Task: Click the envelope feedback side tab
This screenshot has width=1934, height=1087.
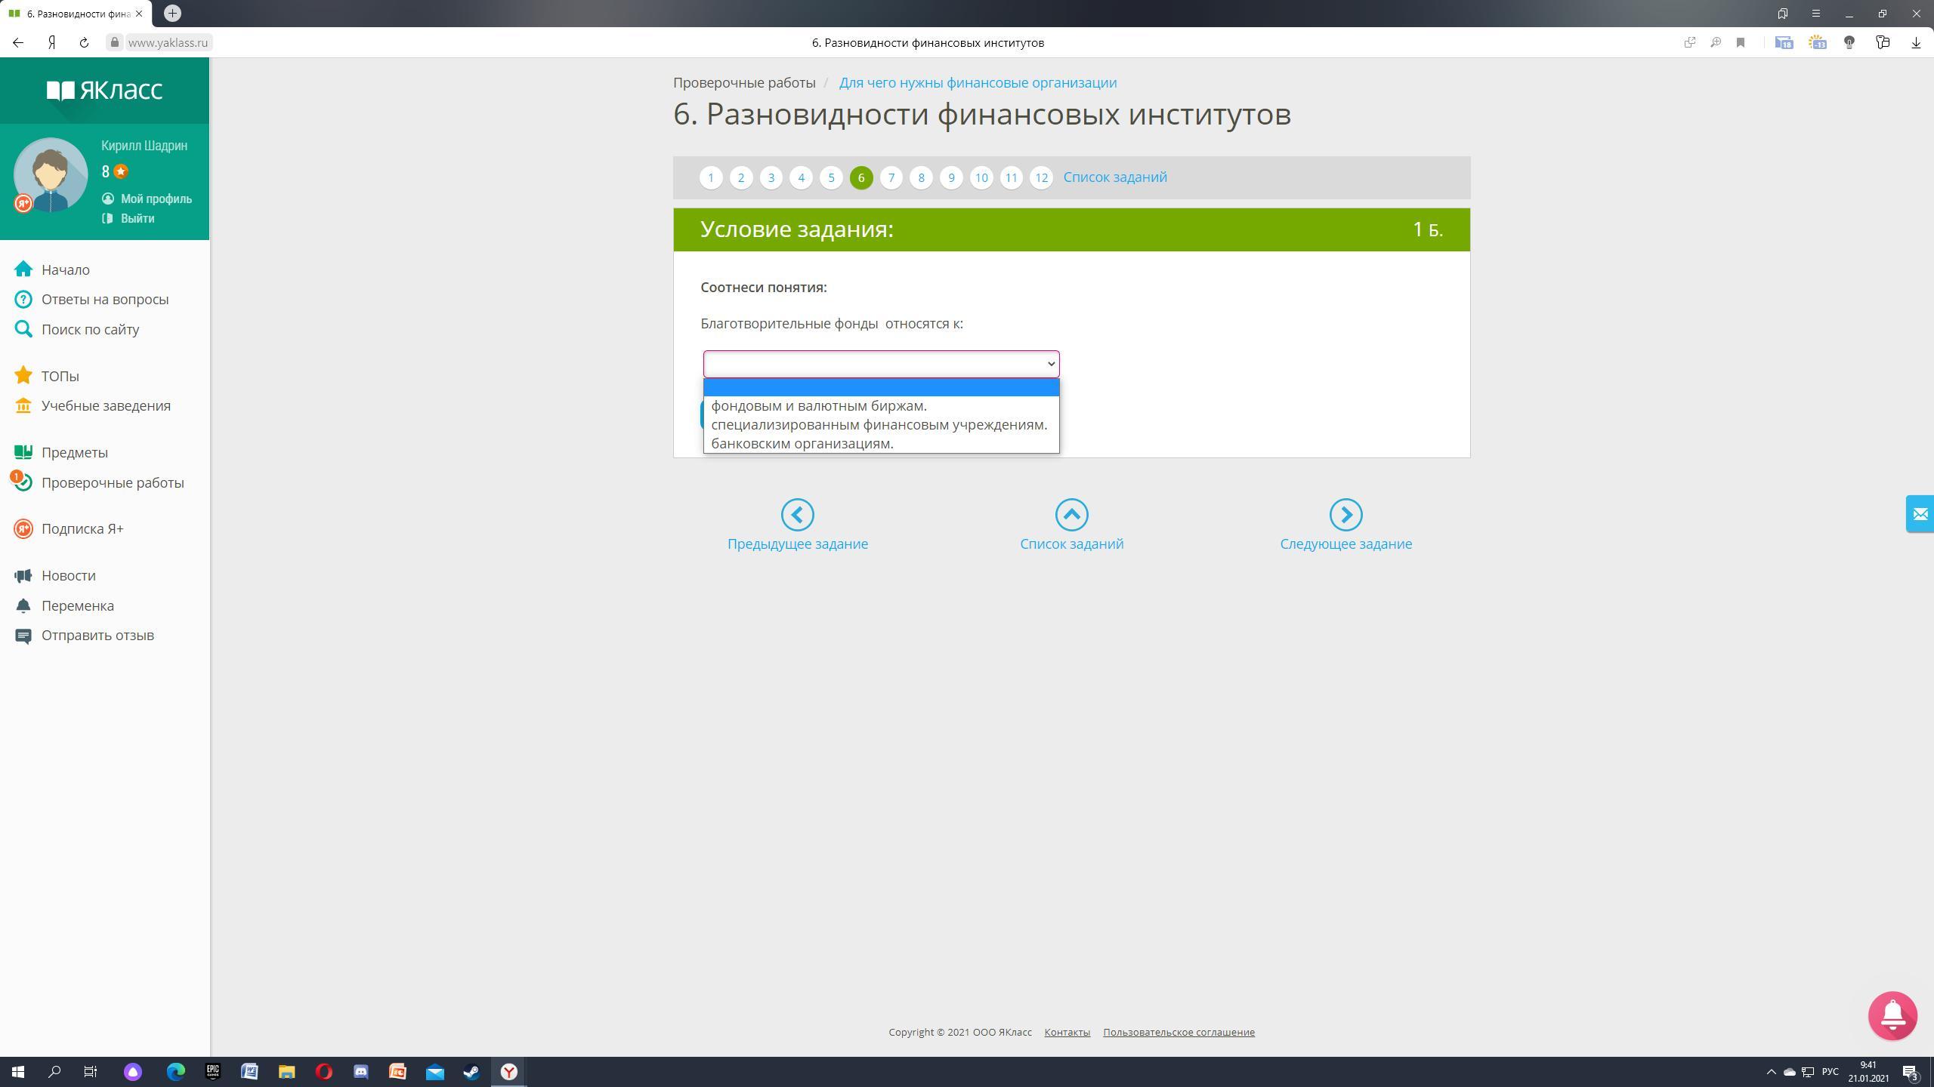Action: (1920, 515)
